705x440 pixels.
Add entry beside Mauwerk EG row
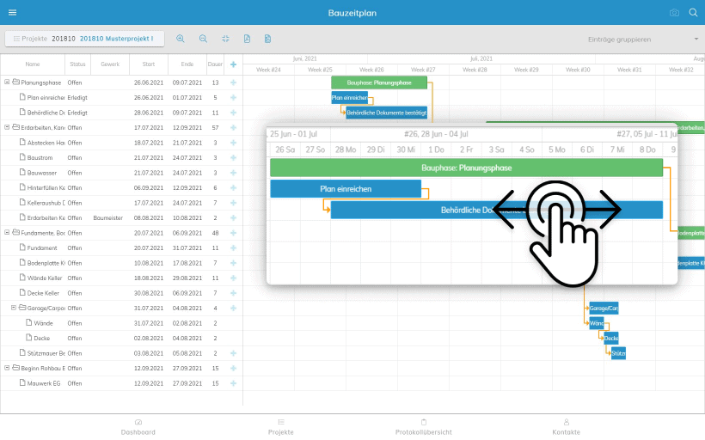[233, 383]
